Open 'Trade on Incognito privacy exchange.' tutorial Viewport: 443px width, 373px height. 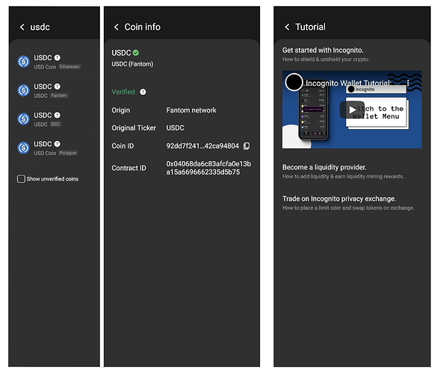(339, 199)
